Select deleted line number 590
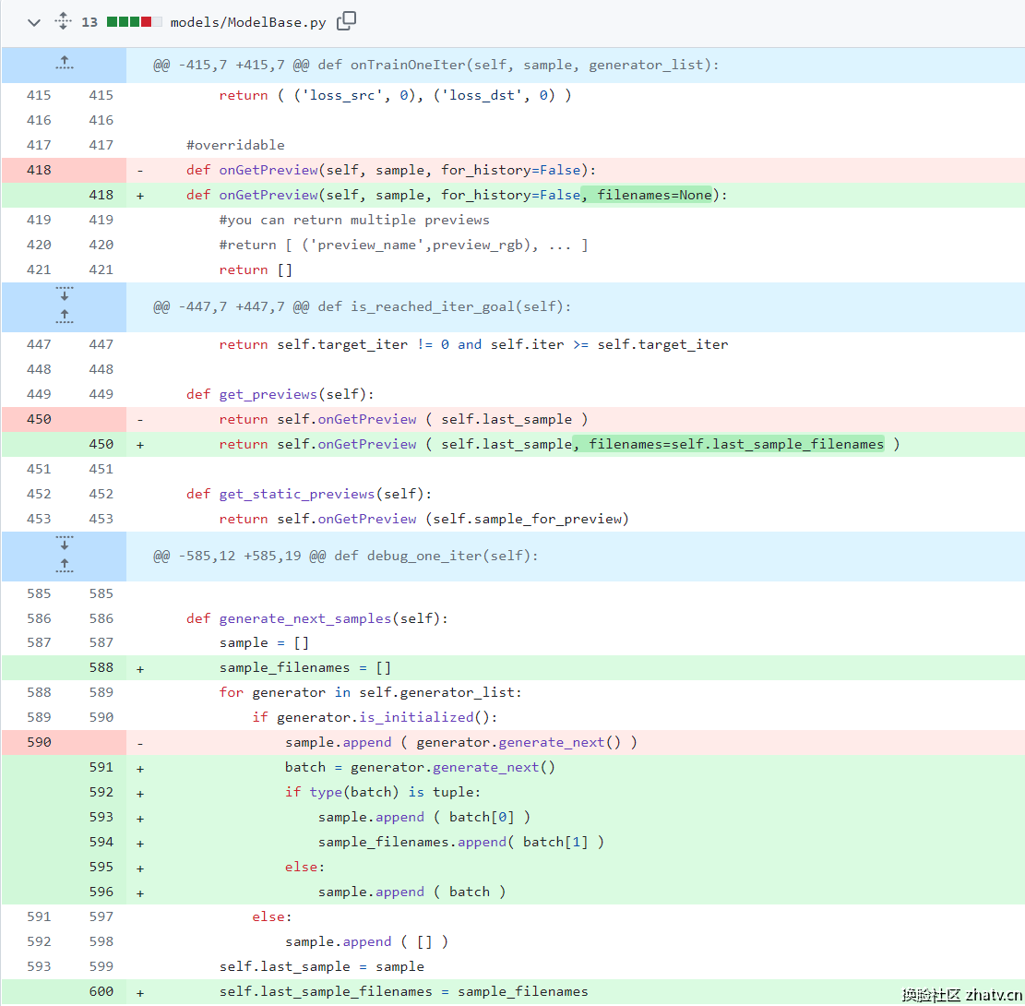The image size is (1025, 1006). pyautogui.click(x=39, y=742)
